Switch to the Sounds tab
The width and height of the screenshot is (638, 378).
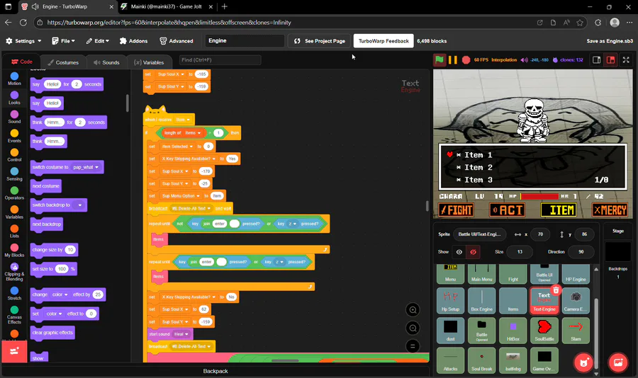106,62
